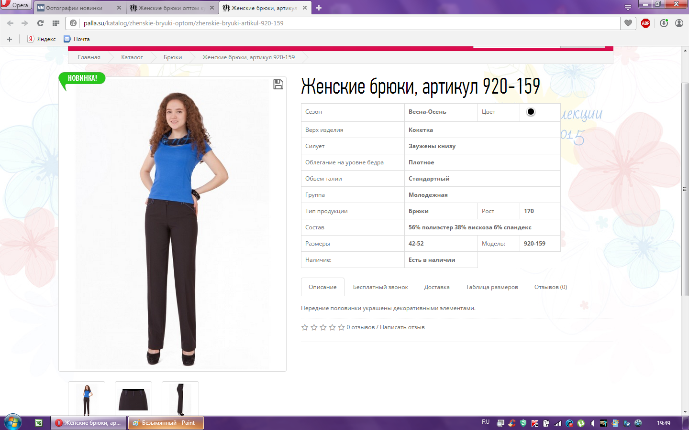Image resolution: width=689 pixels, height=430 pixels.
Task: Open the network signal bars tray icon
Action: coord(558,423)
